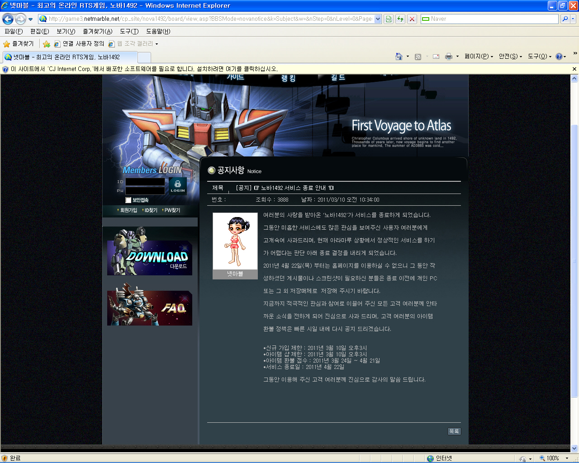The width and height of the screenshot is (579, 463).
Task: Click the ID찾기 link
Action: (x=151, y=210)
